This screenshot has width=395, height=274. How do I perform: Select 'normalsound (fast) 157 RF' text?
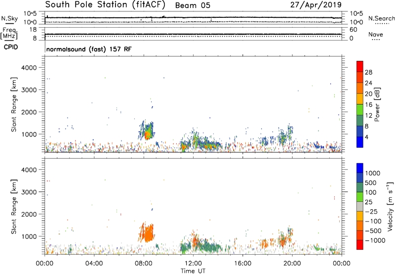pyautogui.click(x=89, y=49)
